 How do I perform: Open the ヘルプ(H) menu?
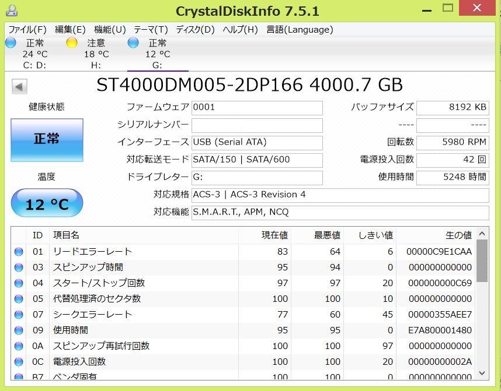coord(240,29)
